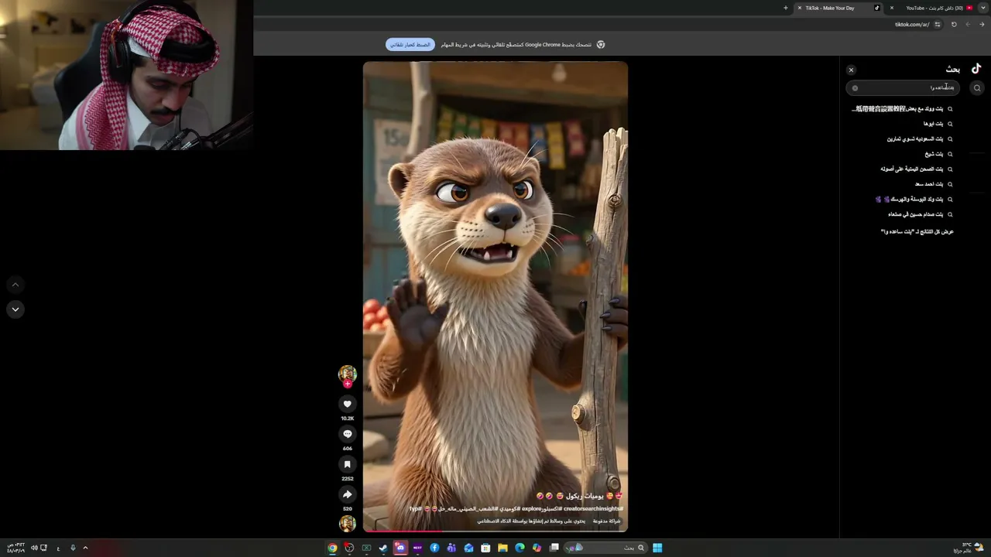Click into the TikTok search input
This screenshot has height=557, width=991.
click(x=903, y=88)
